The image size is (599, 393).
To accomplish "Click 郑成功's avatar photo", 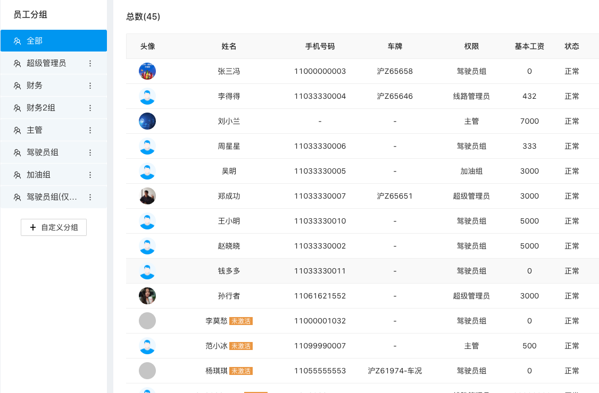I will (147, 196).
